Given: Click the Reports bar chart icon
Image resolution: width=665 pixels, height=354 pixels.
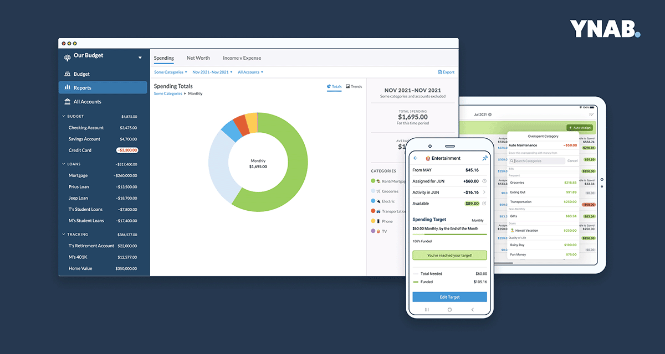Looking at the screenshot, I should [x=68, y=87].
